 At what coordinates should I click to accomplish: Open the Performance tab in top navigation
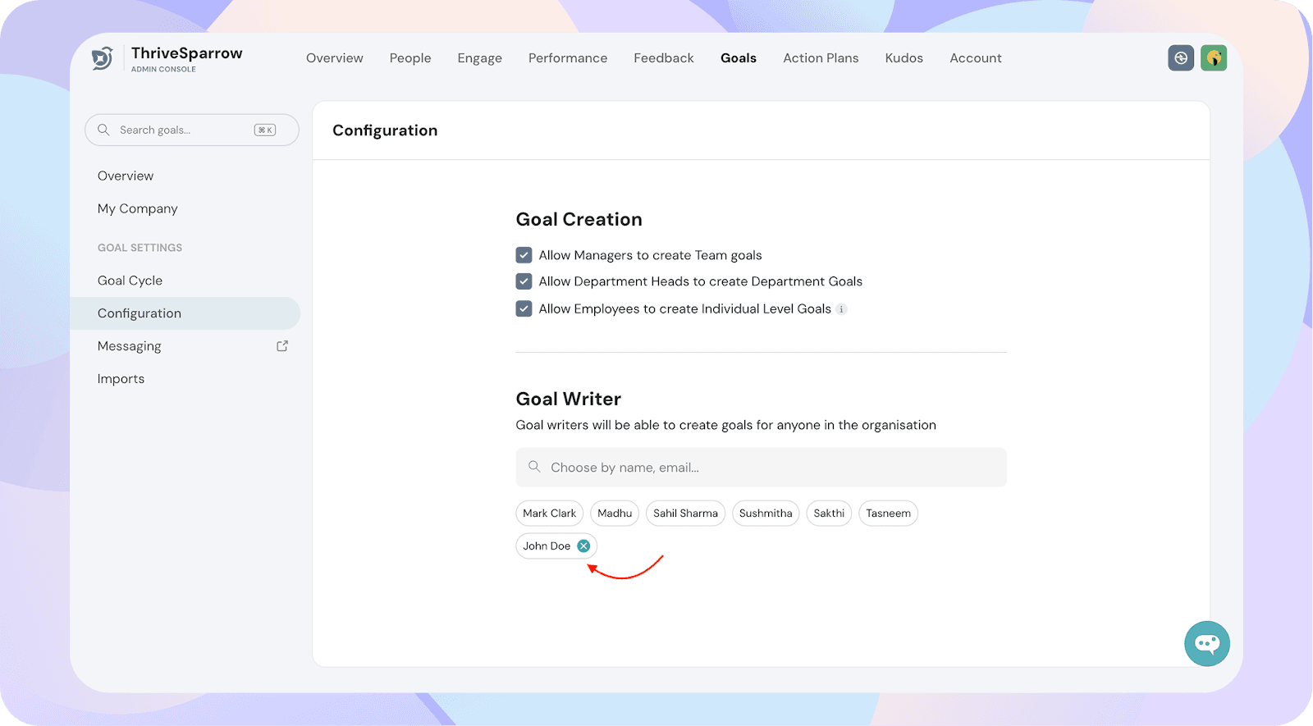[x=567, y=58]
